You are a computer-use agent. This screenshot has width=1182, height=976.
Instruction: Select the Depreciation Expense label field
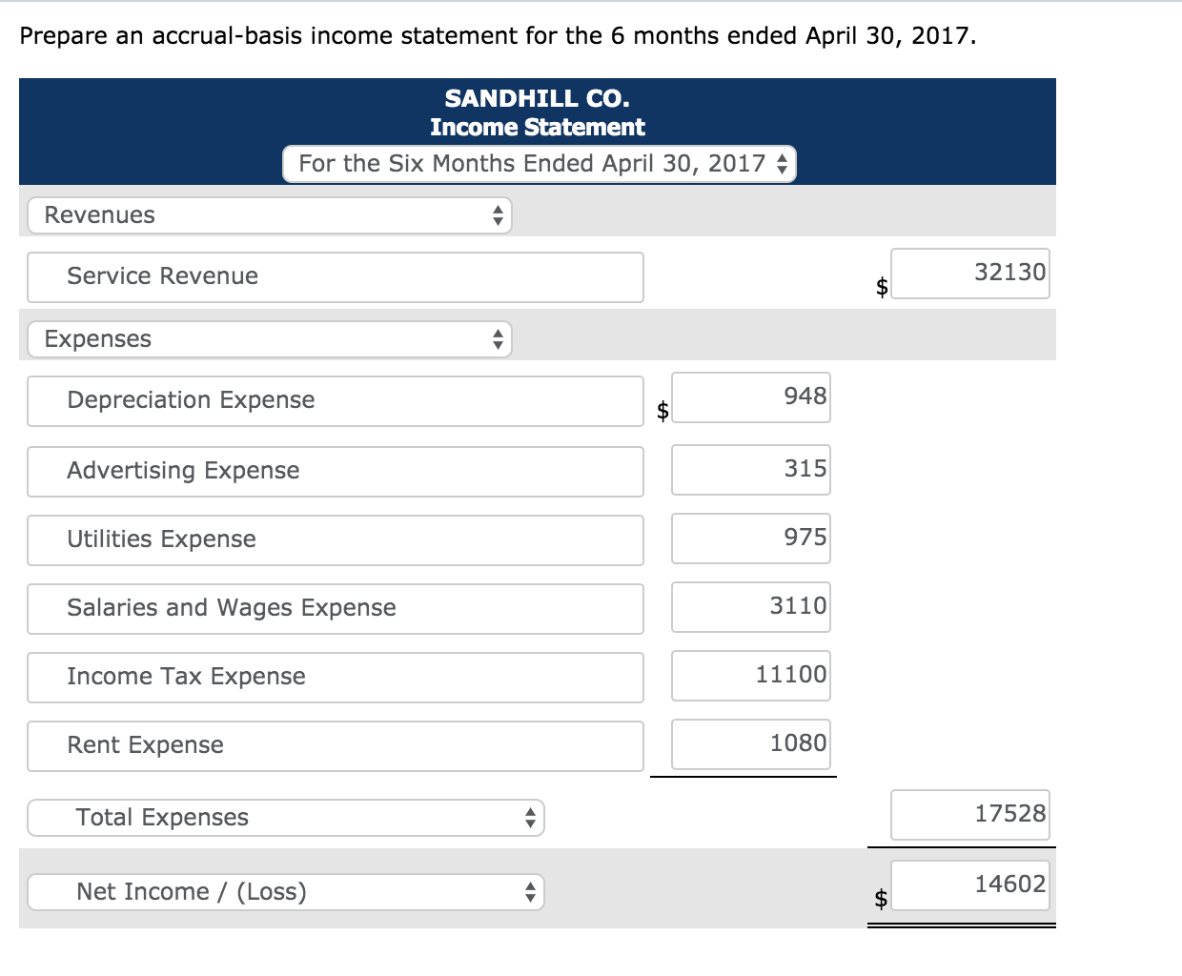[x=335, y=400]
